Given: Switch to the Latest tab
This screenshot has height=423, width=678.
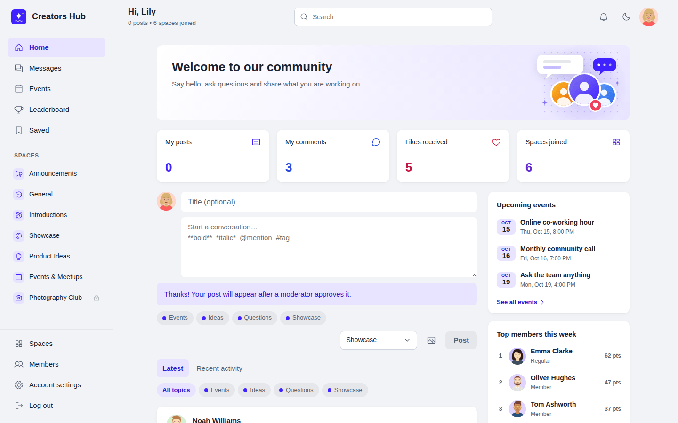Looking at the screenshot, I should [x=173, y=368].
